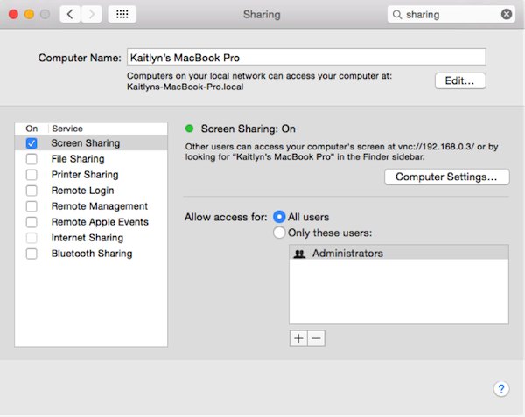Select Administrators in the users list
The width and height of the screenshot is (525, 417).
[399, 254]
